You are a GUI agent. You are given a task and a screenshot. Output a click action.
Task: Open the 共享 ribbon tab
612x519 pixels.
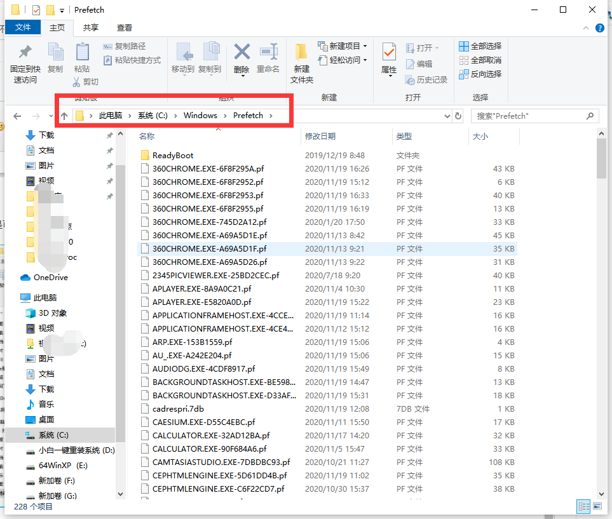click(91, 27)
